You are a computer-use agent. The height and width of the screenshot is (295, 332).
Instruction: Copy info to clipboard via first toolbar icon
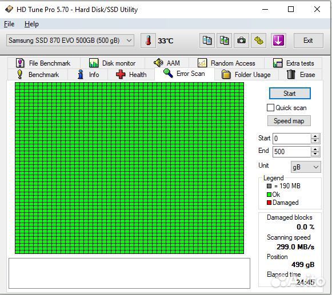[x=207, y=41]
